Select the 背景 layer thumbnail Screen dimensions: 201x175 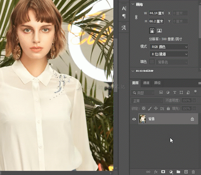tap(142, 119)
